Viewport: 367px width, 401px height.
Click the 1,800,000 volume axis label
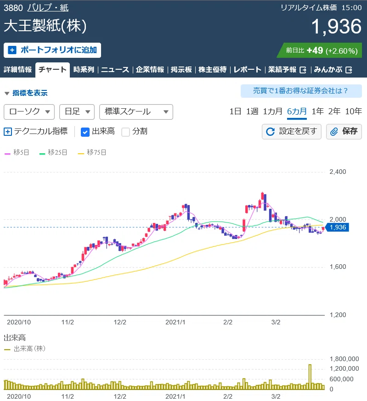(x=344, y=359)
